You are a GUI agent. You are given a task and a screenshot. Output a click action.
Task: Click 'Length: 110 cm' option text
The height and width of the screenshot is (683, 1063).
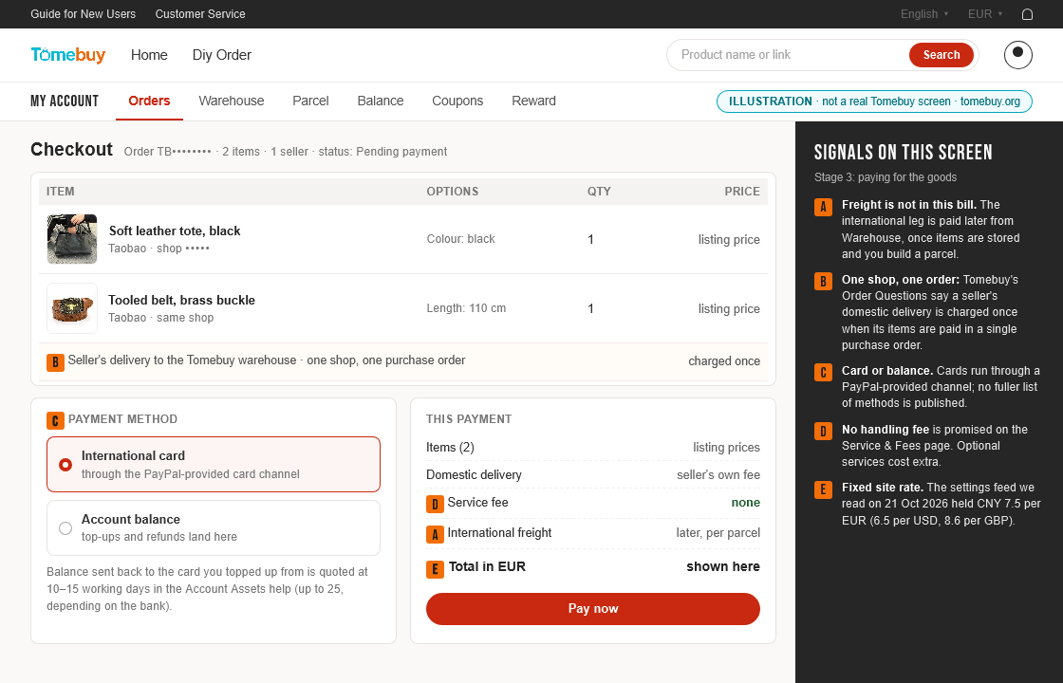coord(466,308)
